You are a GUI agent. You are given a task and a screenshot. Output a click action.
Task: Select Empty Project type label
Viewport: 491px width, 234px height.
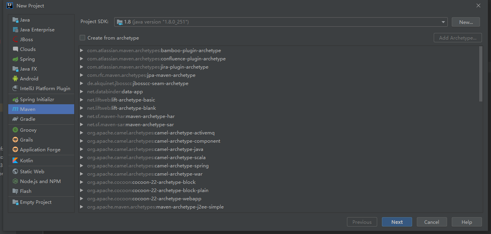tap(36, 202)
